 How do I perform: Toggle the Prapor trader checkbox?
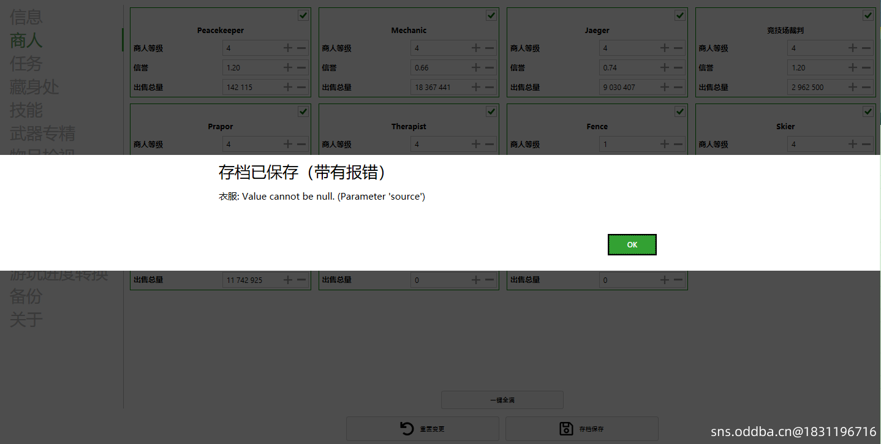click(x=303, y=111)
